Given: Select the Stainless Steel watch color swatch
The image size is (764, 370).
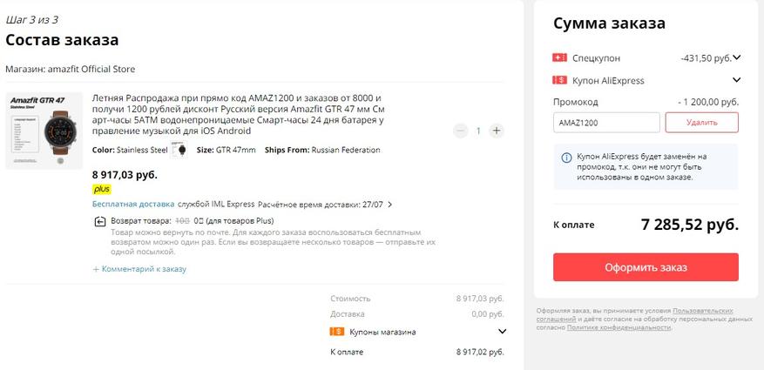Looking at the screenshot, I should [180, 150].
